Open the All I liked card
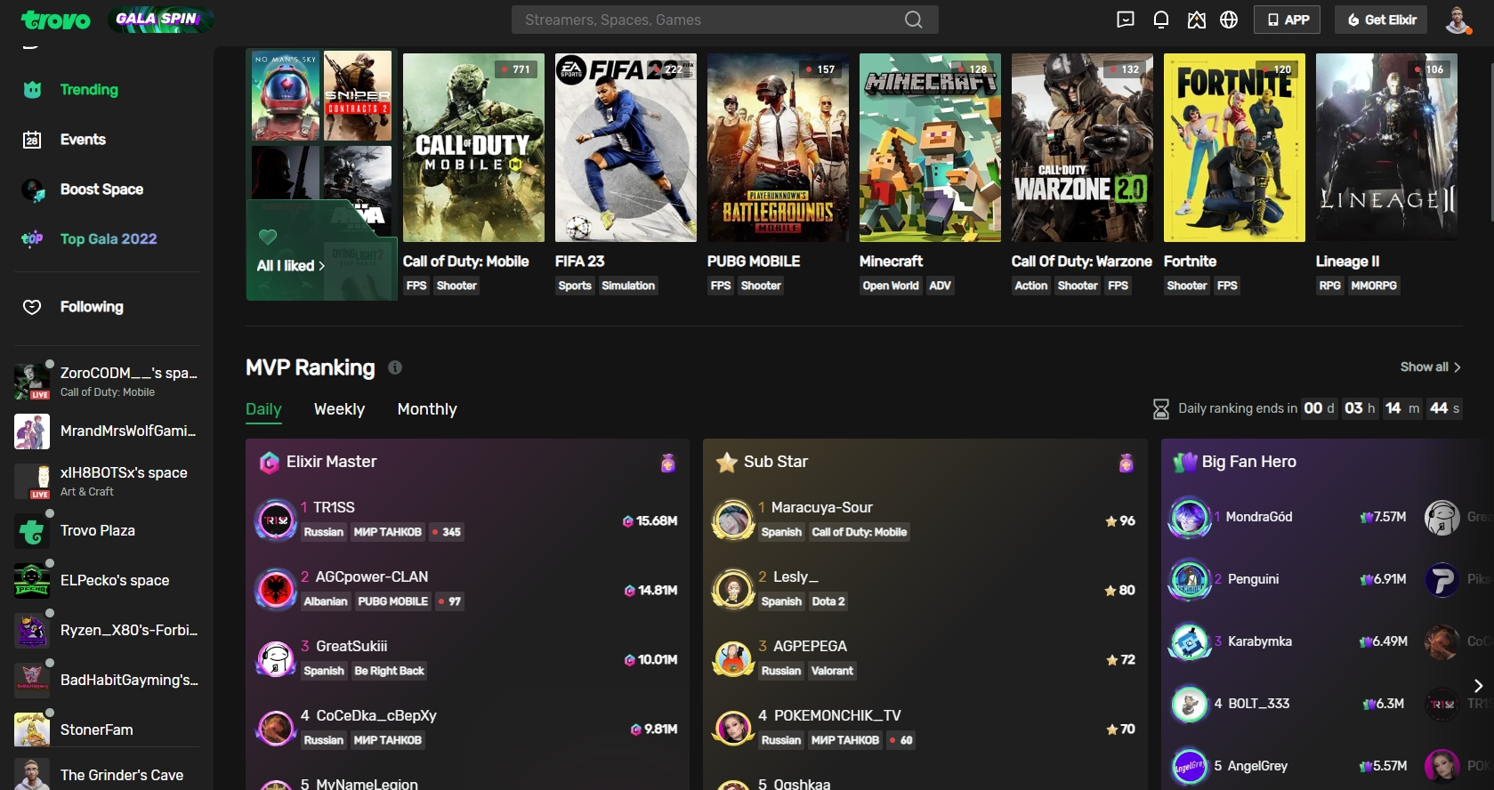The image size is (1494, 790). coord(321,175)
